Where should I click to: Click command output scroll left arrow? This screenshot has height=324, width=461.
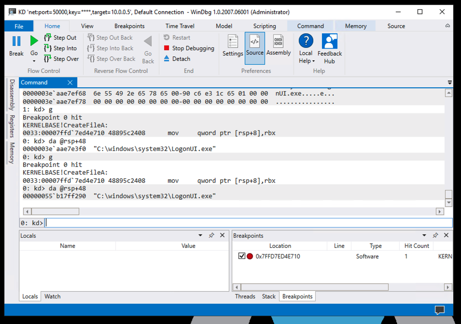[x=27, y=212]
